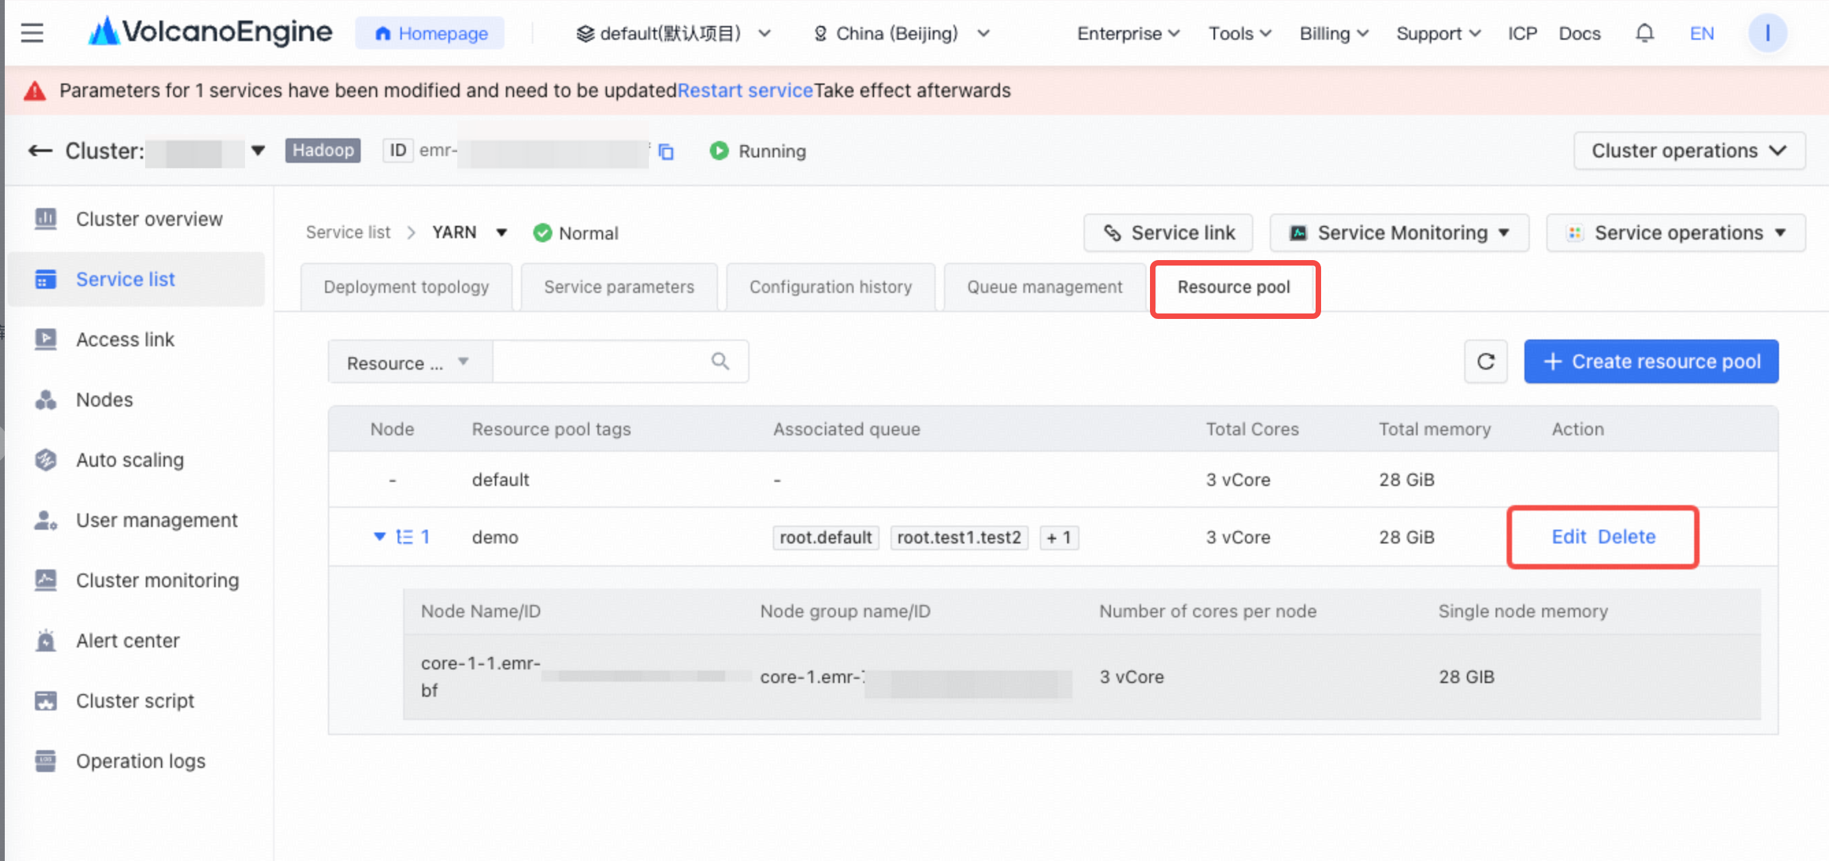Click the search magnifier icon

click(720, 361)
